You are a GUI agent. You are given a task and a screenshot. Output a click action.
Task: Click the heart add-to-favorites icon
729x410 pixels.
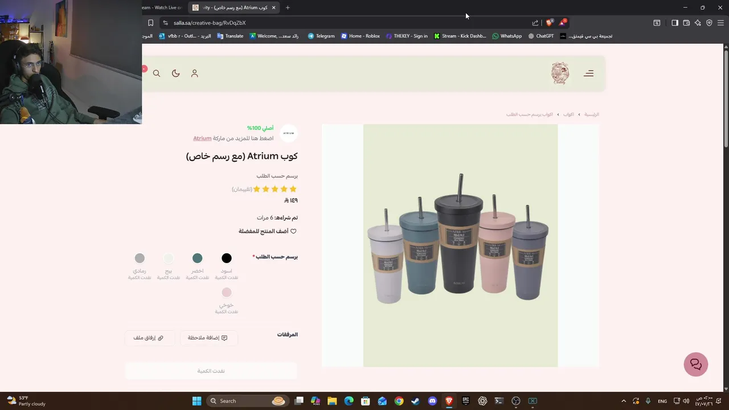(293, 231)
